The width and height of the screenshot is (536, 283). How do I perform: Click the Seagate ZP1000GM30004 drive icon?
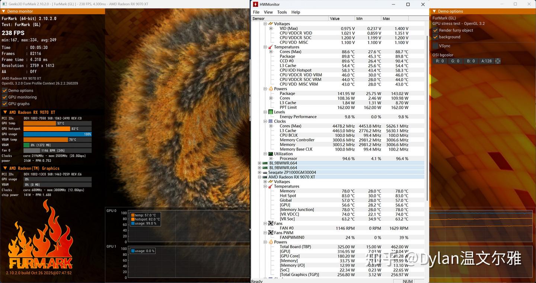[265, 172]
